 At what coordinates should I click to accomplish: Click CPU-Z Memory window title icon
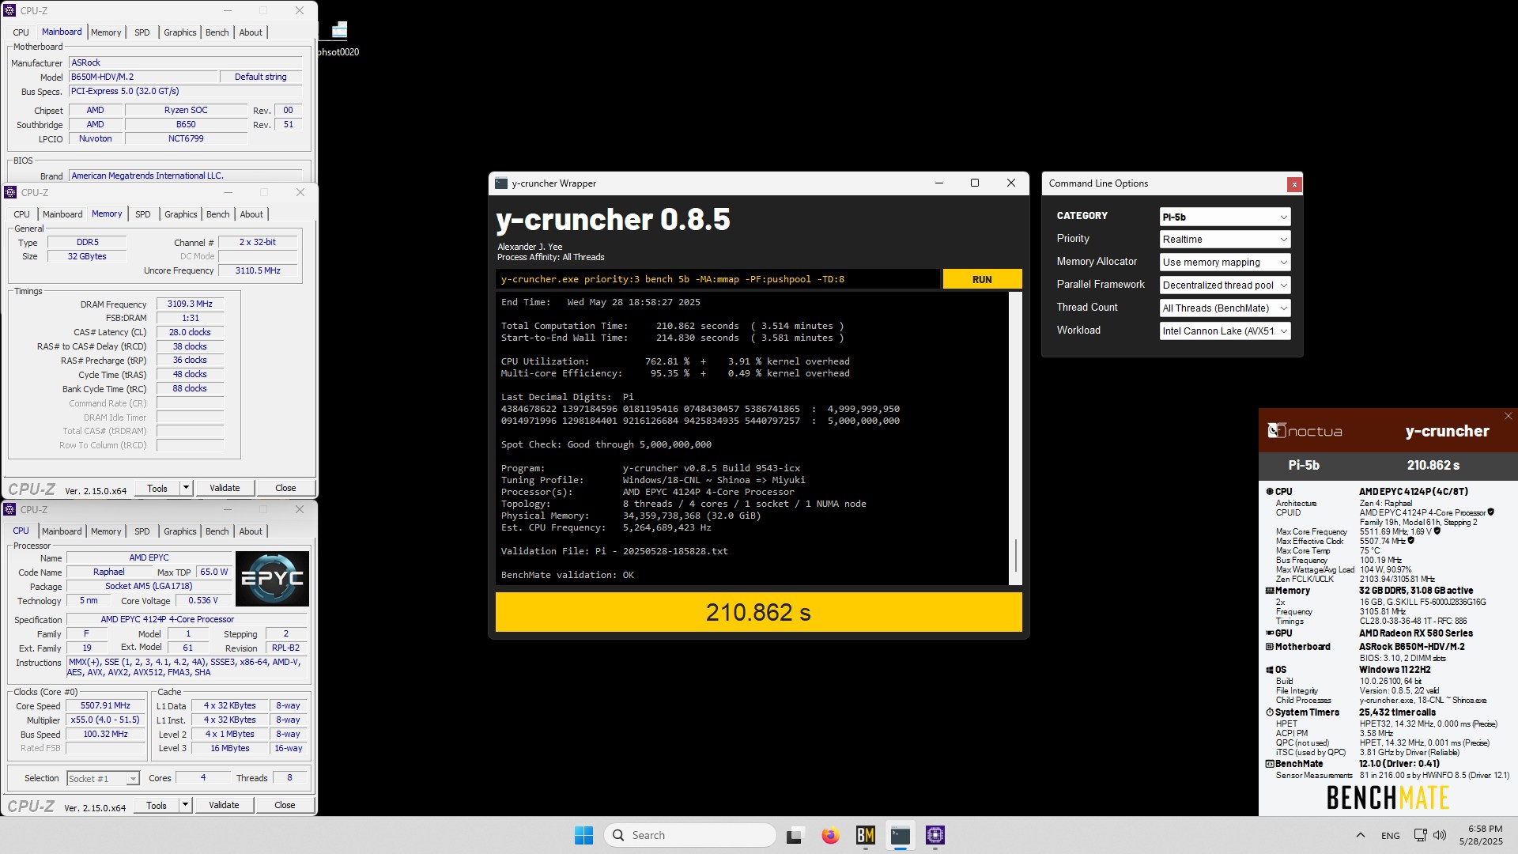[x=10, y=192]
